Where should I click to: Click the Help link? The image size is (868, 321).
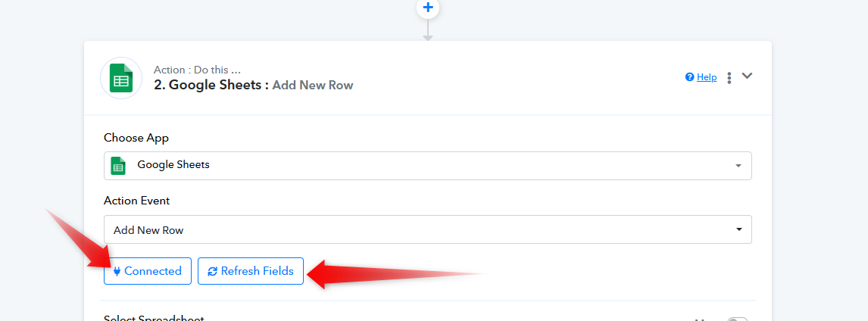(707, 77)
